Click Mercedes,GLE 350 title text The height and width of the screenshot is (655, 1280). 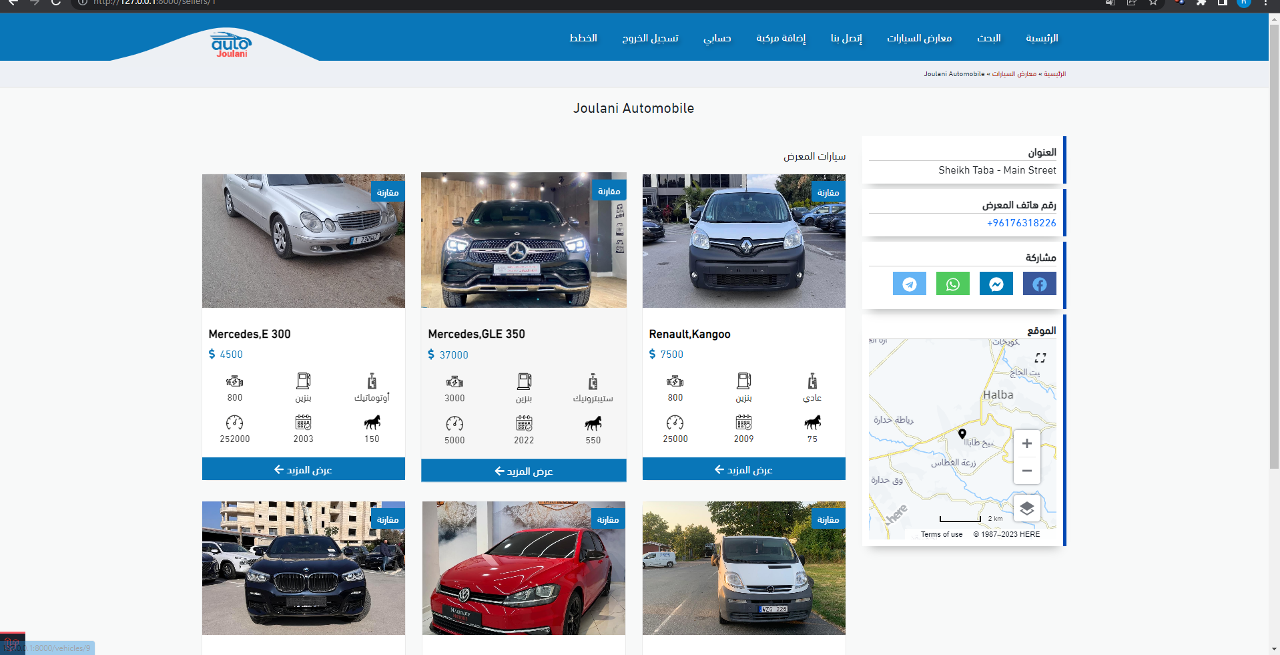(x=476, y=334)
